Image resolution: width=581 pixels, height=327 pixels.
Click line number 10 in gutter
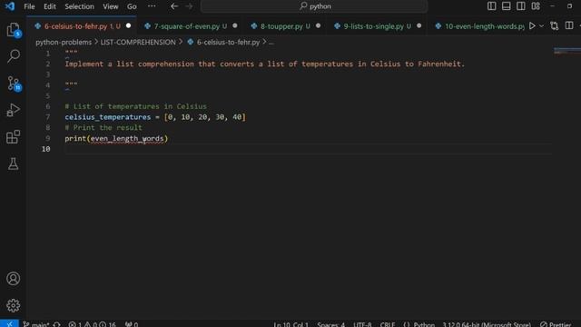pyautogui.click(x=46, y=149)
